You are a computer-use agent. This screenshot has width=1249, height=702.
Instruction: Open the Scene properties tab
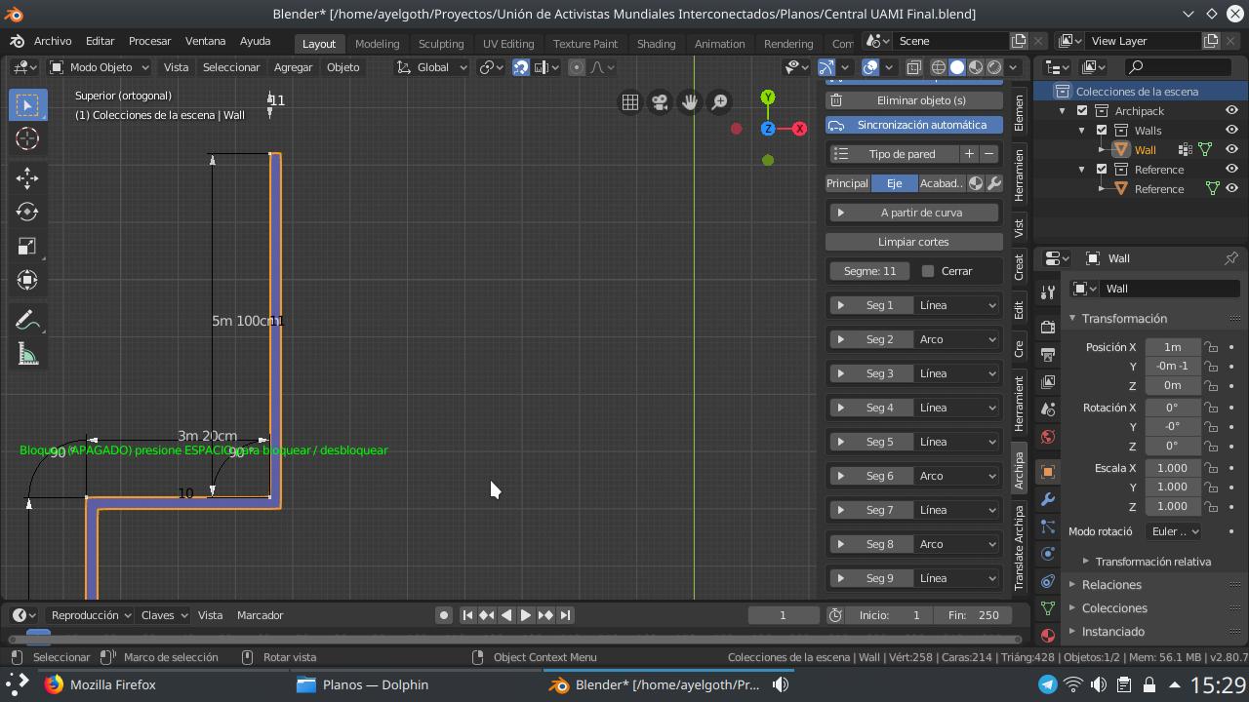(1048, 409)
